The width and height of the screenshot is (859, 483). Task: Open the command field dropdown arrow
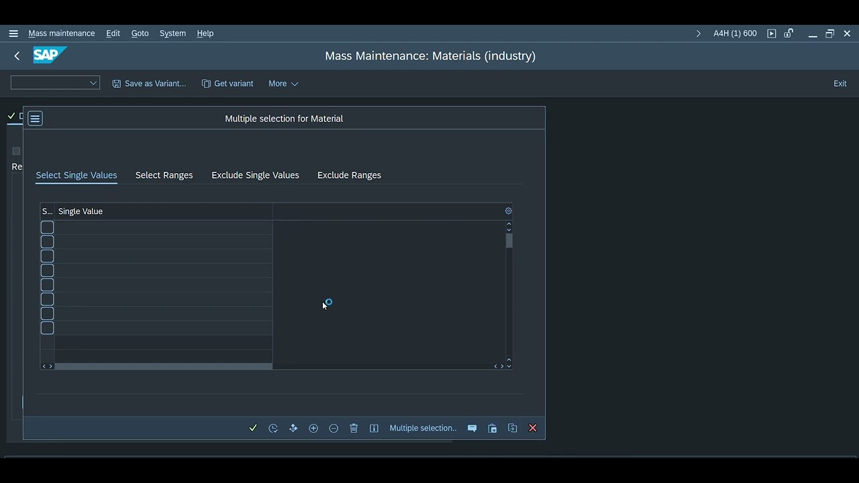coord(93,83)
